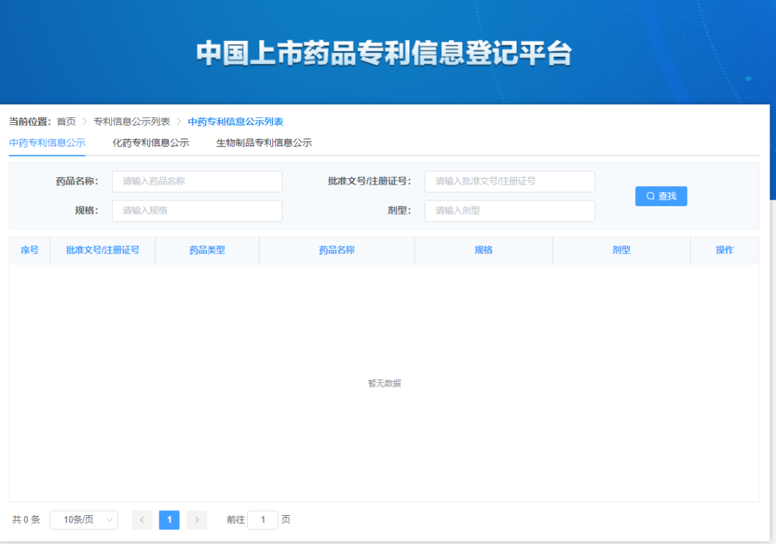Select page number 1 in pagination

click(x=169, y=520)
